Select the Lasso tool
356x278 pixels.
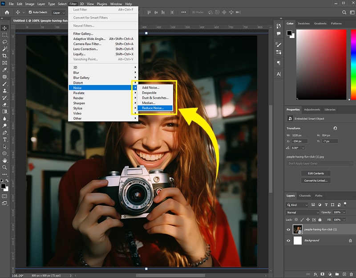(4, 42)
